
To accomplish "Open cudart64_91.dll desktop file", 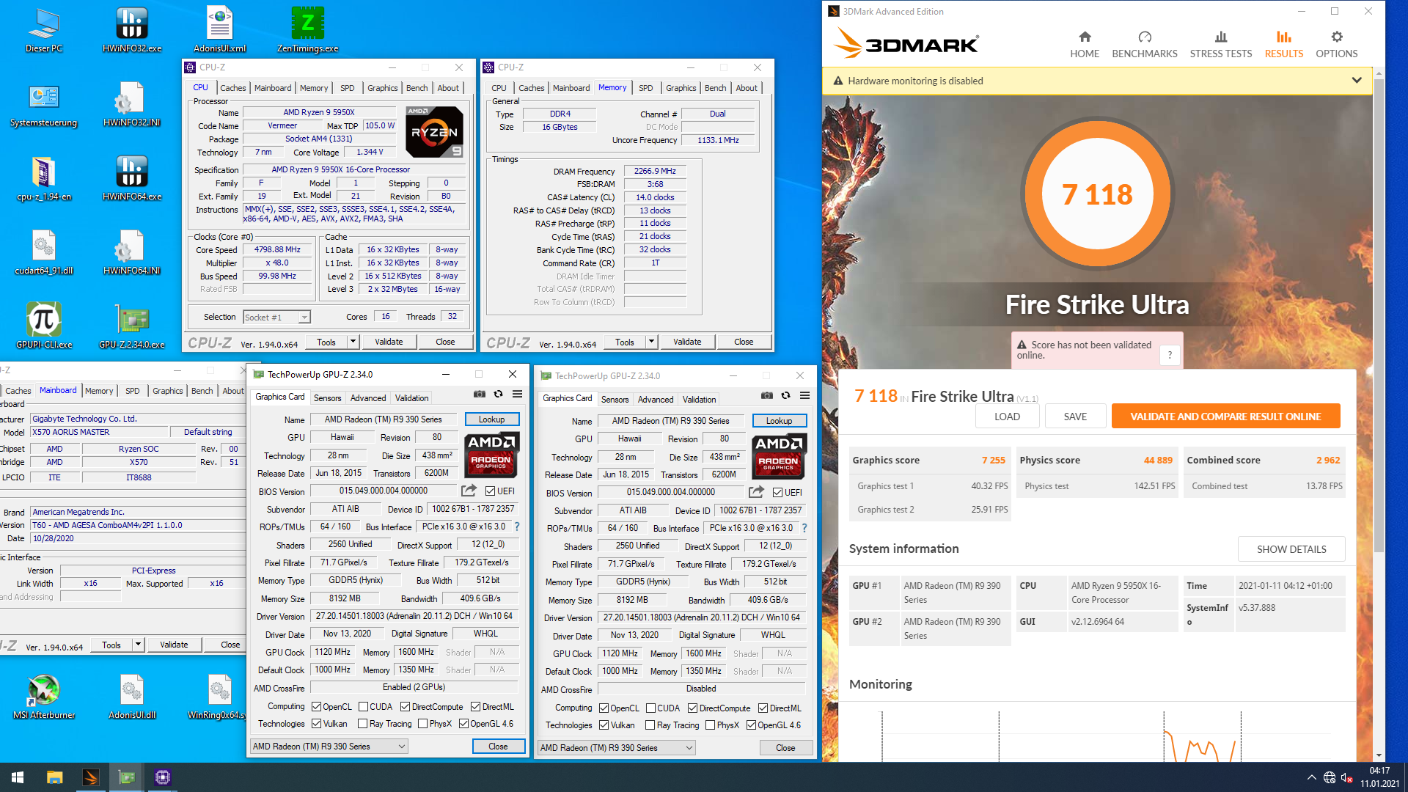I will (x=44, y=252).
